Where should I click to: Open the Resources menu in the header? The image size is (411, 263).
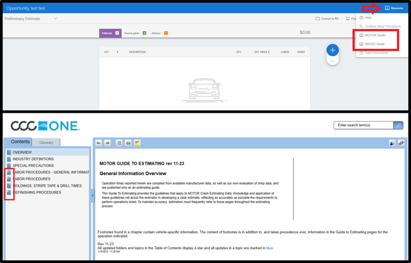pyautogui.click(x=394, y=8)
